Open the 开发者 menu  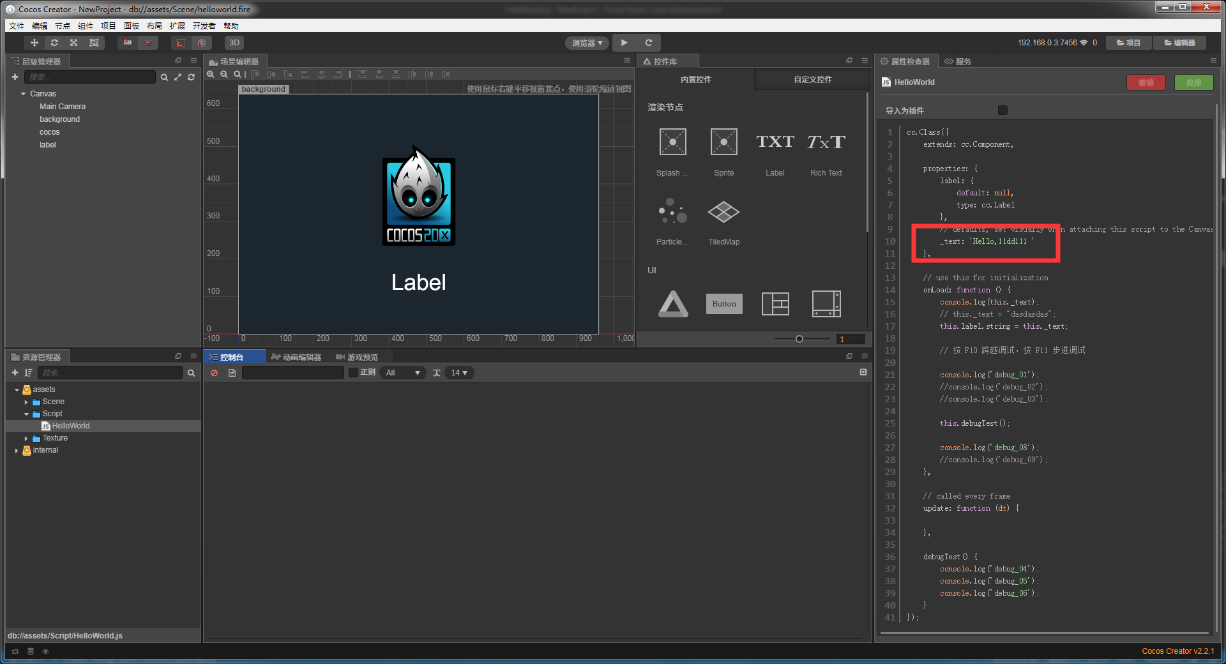tap(204, 26)
